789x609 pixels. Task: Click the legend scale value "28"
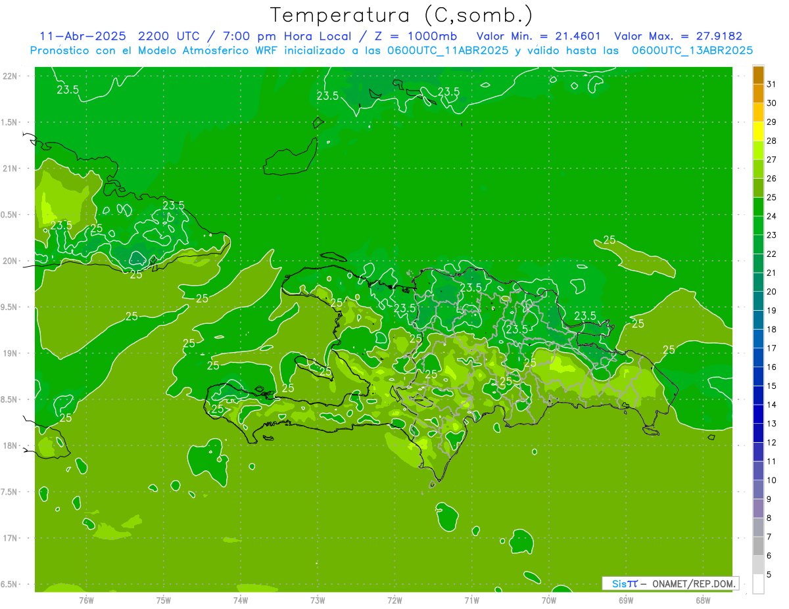coord(772,141)
